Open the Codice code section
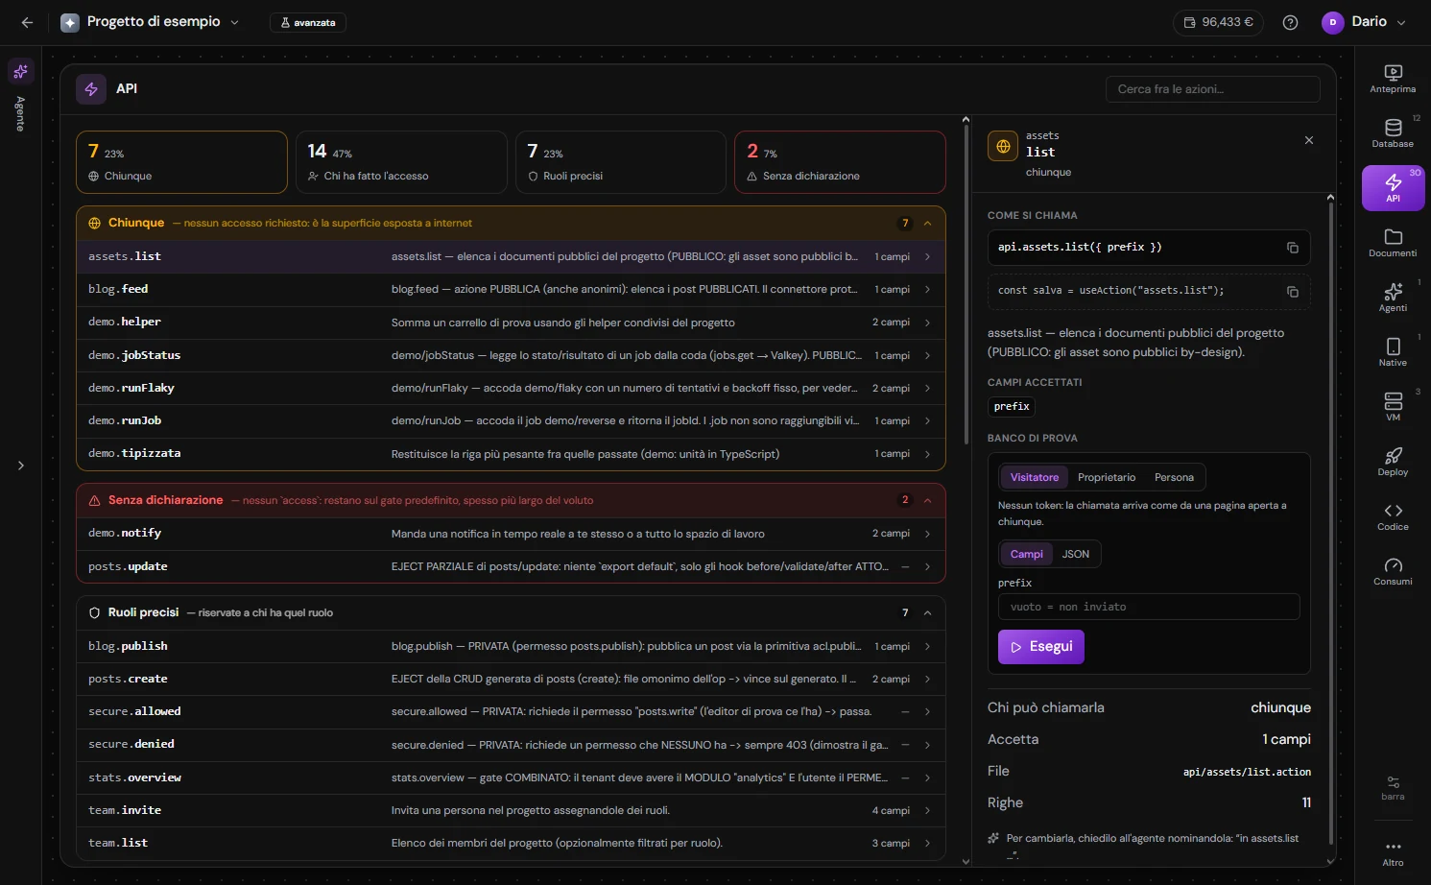The image size is (1431, 885). tap(1393, 516)
